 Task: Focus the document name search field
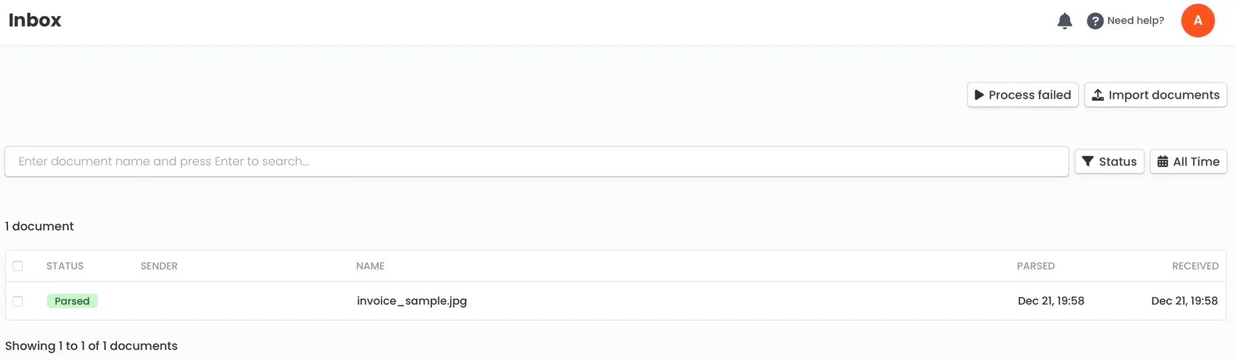pyautogui.click(x=536, y=162)
